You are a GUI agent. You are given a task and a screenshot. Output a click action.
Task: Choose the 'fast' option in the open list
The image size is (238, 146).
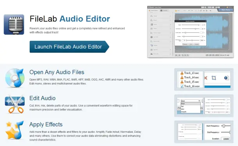coord(183,106)
